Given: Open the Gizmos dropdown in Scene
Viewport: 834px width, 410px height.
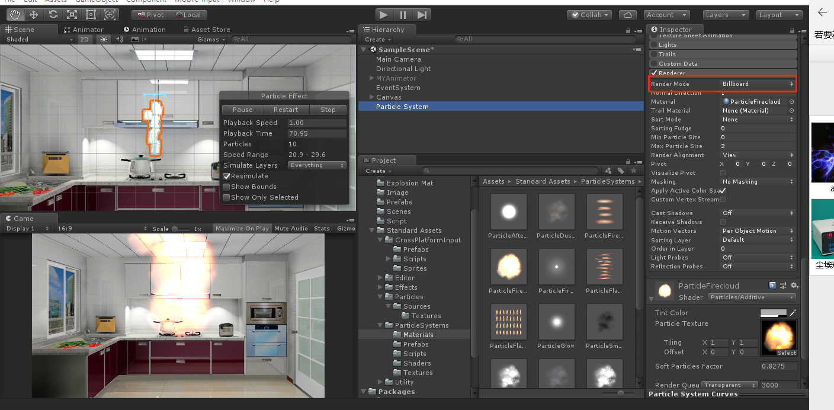Looking at the screenshot, I should click(x=211, y=39).
